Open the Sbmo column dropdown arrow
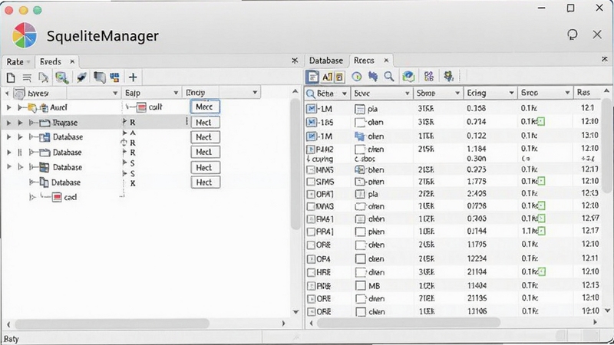Screen dimensions: 614x345 [457, 93]
